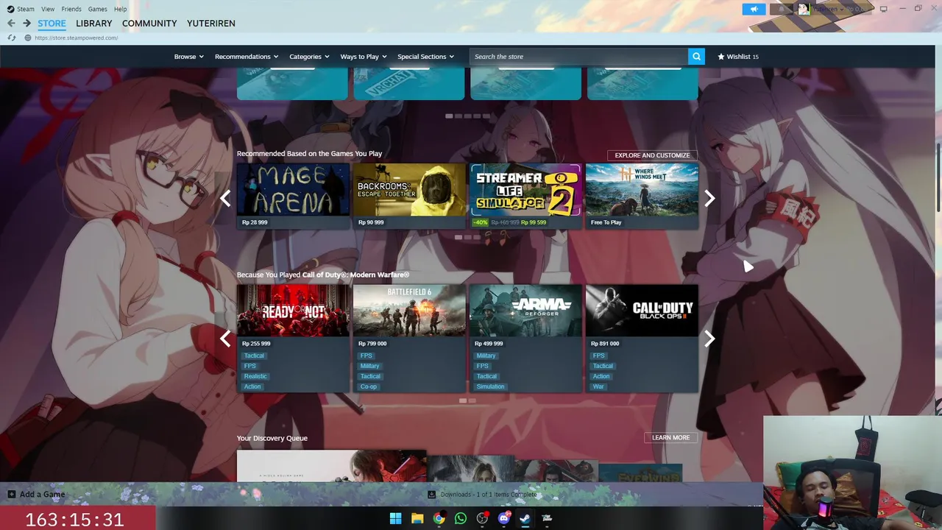Show previous Call of Duty similar games
The width and height of the screenshot is (942, 530).
click(225, 339)
